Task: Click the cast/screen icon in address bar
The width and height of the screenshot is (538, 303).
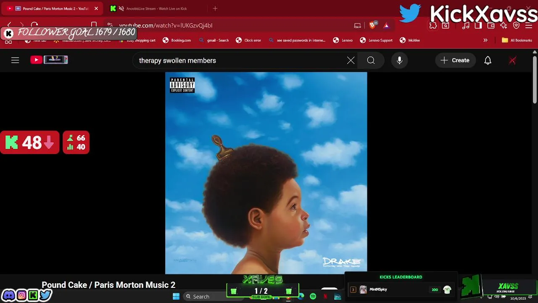Action: 358,25
